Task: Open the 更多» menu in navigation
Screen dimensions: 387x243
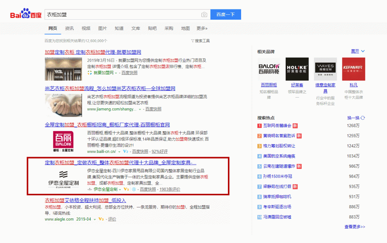Action: [202, 28]
